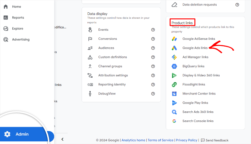Open the Advertising section
Screen dimensions: 251x144
(21, 39)
